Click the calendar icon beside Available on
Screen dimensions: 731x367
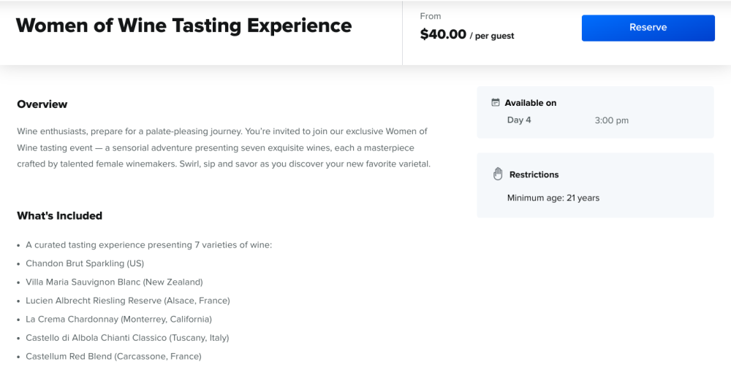pyautogui.click(x=496, y=102)
